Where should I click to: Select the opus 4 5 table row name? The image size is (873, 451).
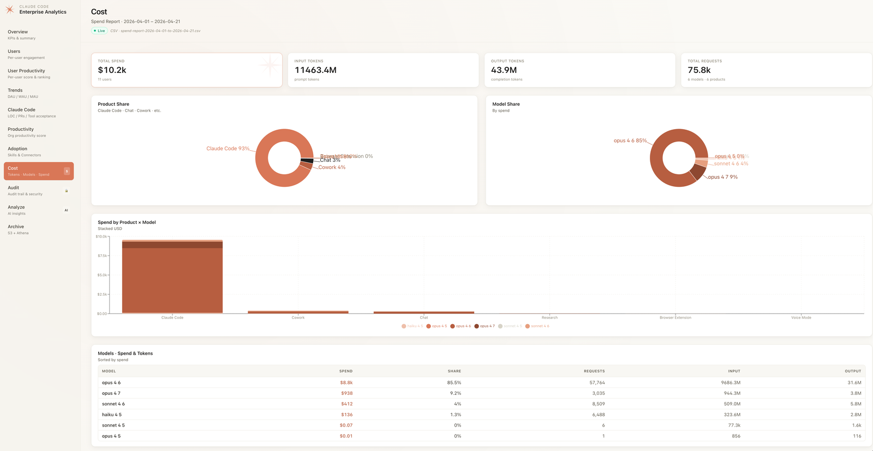coord(111,436)
